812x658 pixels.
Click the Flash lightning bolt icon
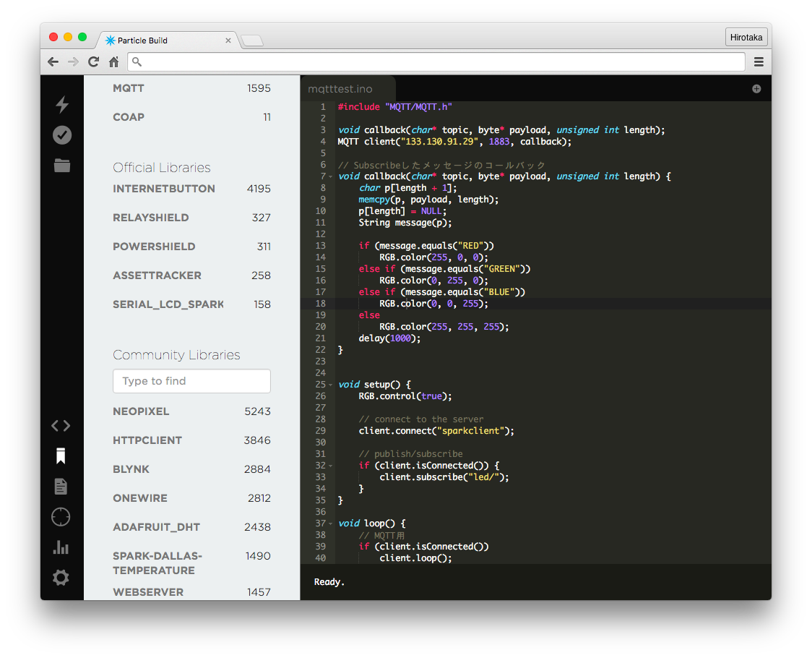coord(62,104)
